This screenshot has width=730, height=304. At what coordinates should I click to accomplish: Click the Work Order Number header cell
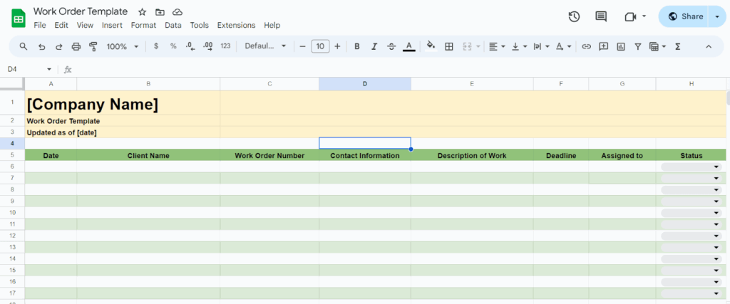coord(269,155)
